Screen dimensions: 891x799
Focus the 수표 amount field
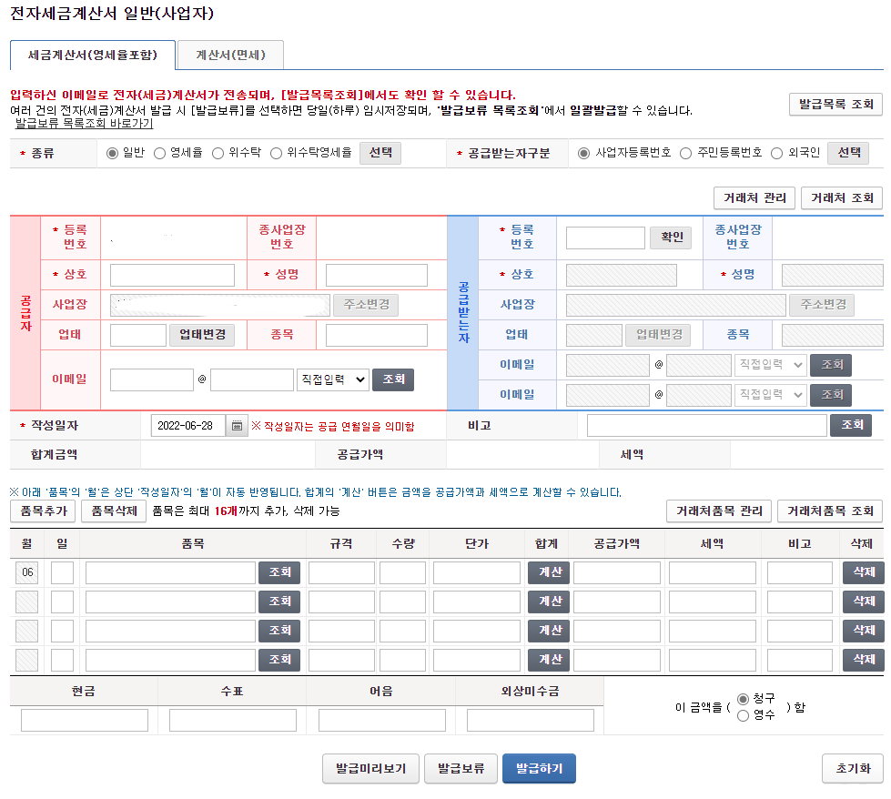coord(233,720)
